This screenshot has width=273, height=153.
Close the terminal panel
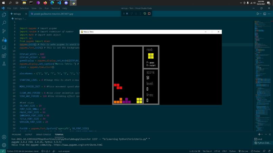[x=270, y=134]
